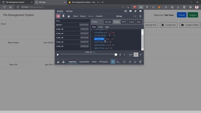Screen dimensions: 201x113
Task: Click the Create Folder button
Action: (x=190, y=25)
